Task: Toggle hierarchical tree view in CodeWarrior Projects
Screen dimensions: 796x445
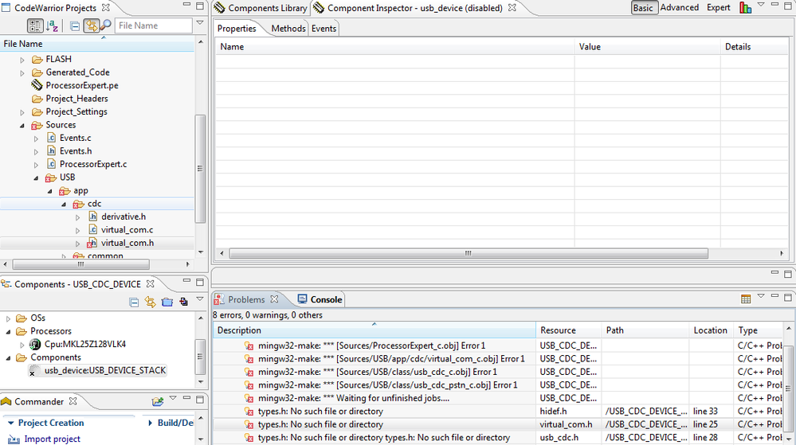Action: point(35,25)
